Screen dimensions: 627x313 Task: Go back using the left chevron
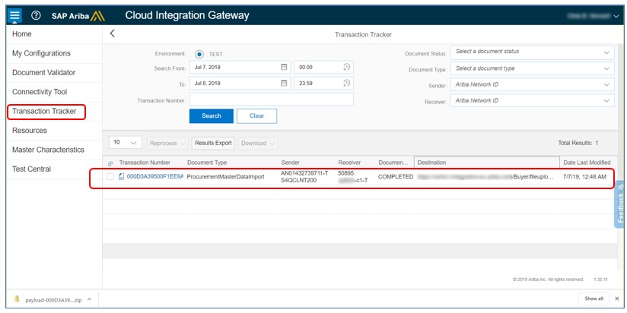[113, 33]
